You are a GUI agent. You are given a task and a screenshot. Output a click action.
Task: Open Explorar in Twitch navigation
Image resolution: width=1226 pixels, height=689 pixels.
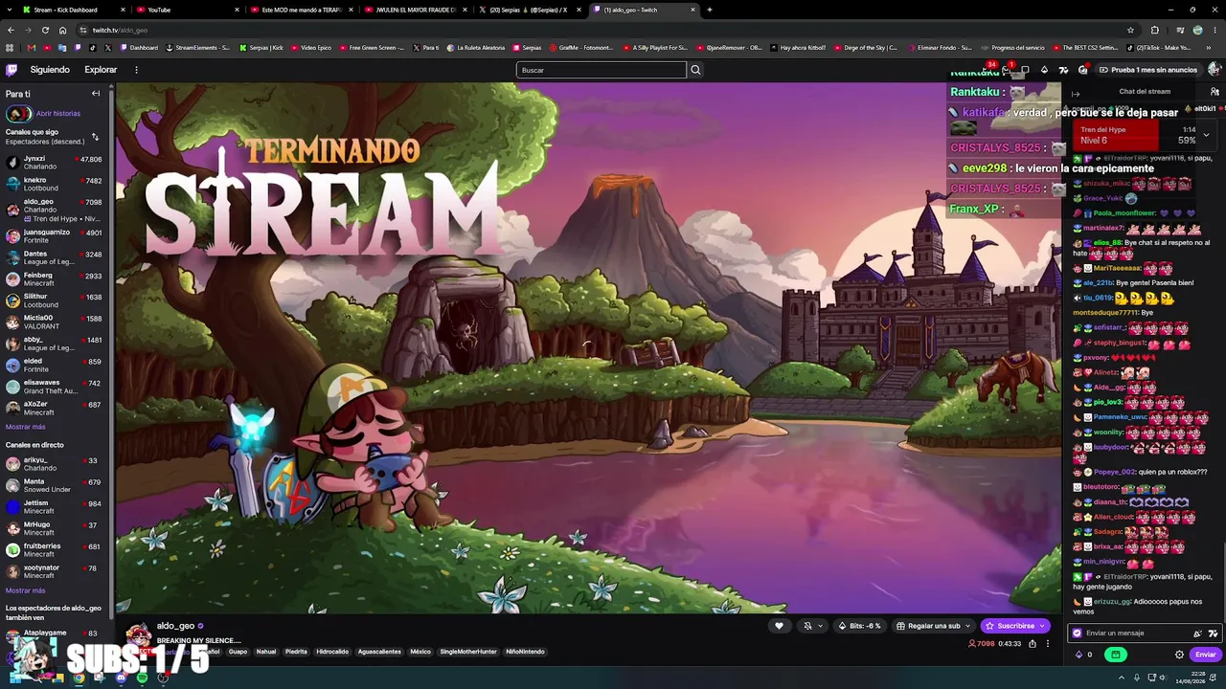click(x=101, y=70)
